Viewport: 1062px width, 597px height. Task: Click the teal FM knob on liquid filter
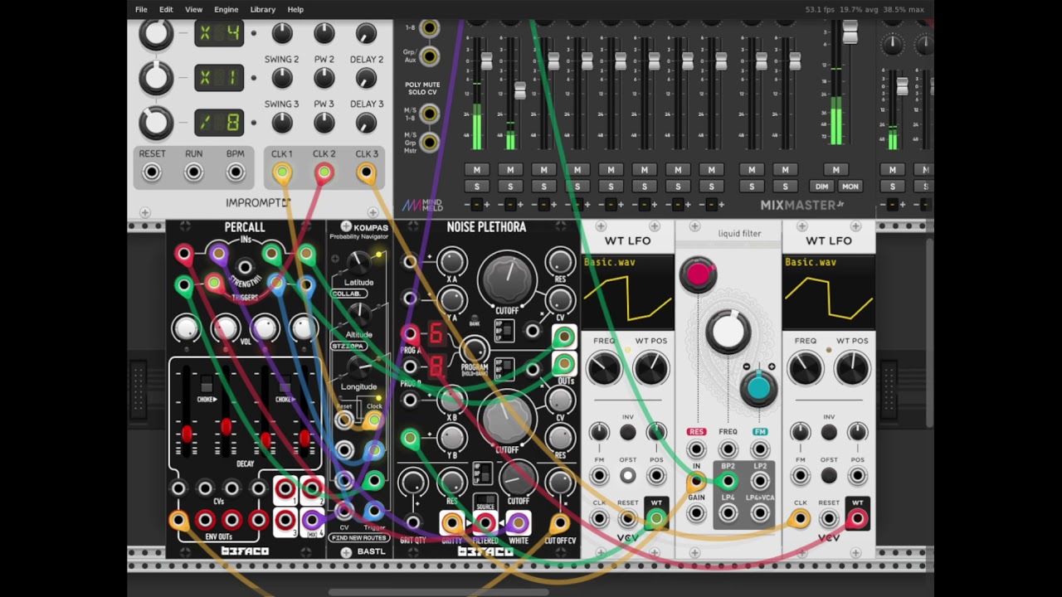[x=758, y=387]
